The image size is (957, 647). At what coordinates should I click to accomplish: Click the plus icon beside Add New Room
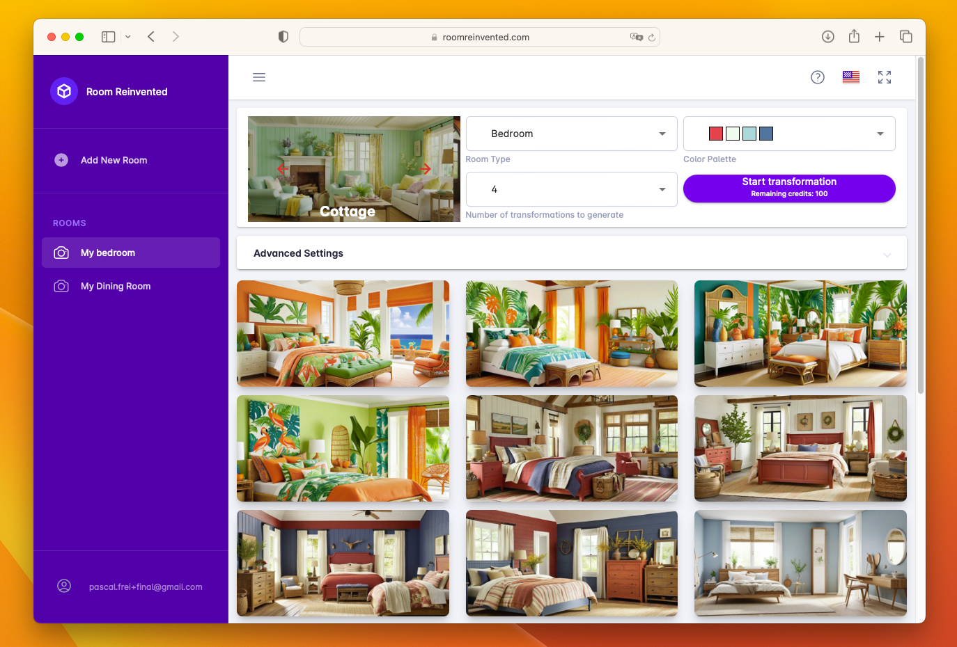[x=61, y=160]
